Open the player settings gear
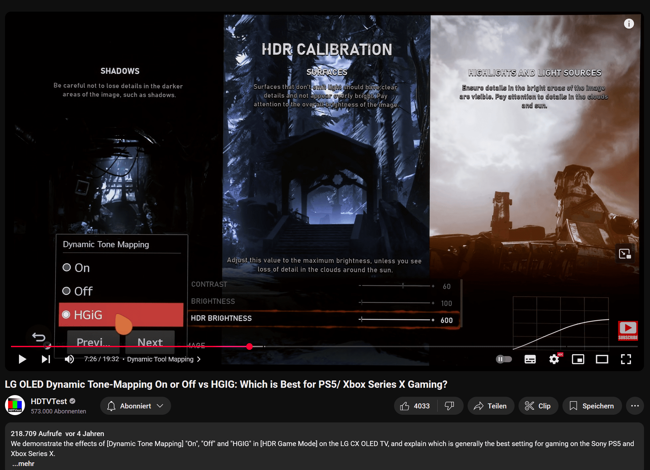Screen dimensions: 650x470 pos(554,359)
